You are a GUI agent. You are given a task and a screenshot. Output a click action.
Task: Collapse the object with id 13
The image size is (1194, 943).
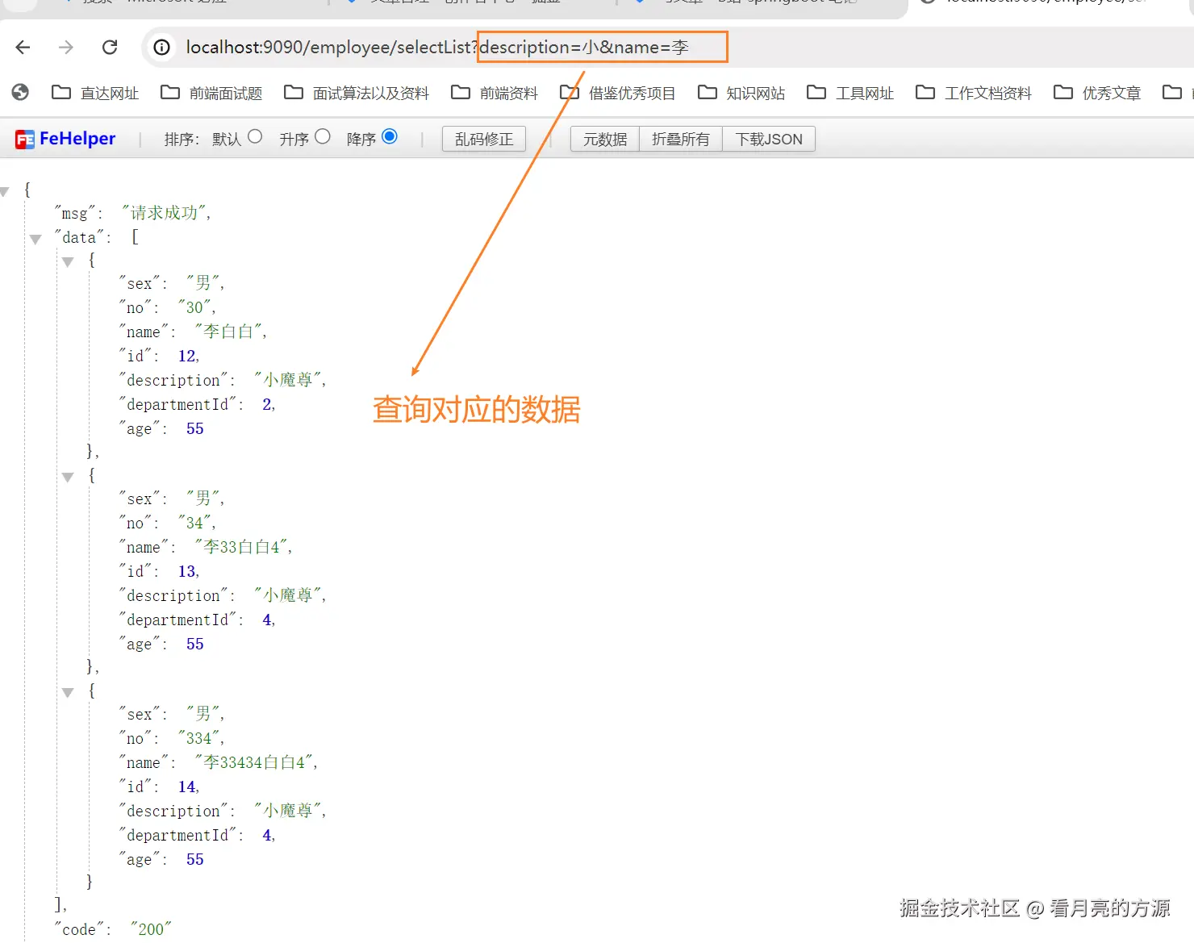[x=68, y=477]
